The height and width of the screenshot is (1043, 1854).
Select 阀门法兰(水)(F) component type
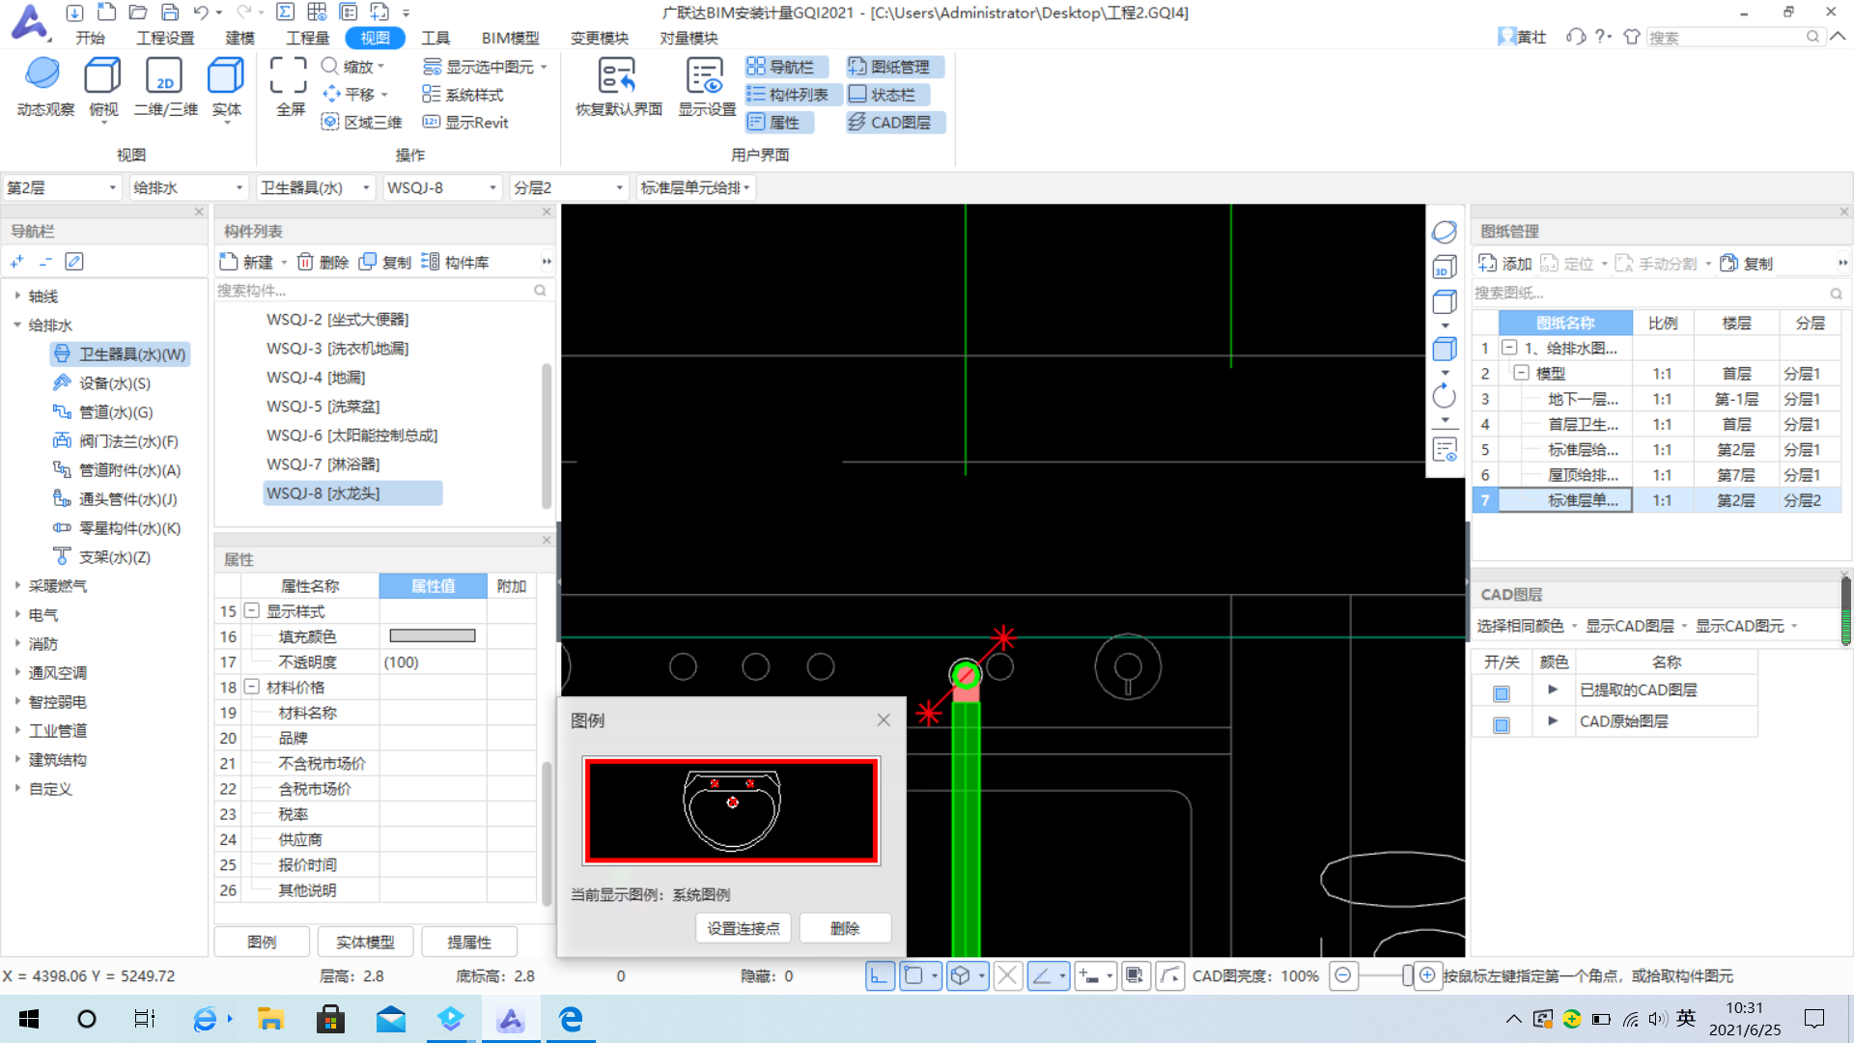[x=116, y=441]
